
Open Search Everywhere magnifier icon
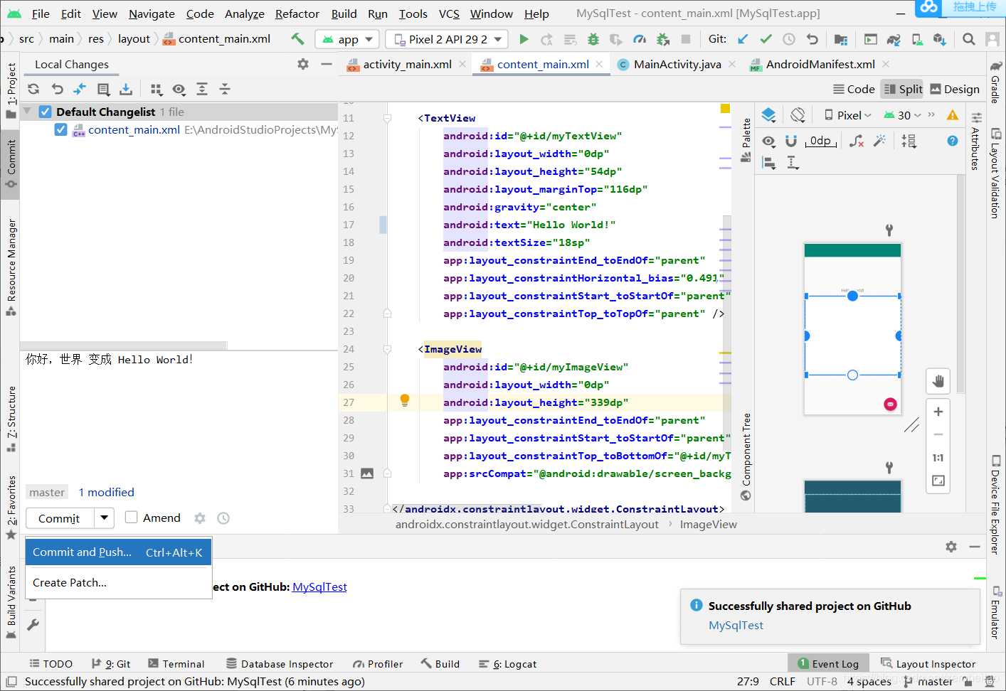(968, 39)
